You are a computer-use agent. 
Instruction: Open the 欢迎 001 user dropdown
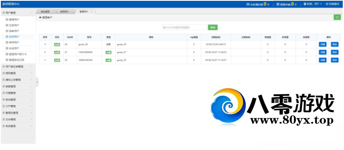pyautogui.click(x=313, y=4)
